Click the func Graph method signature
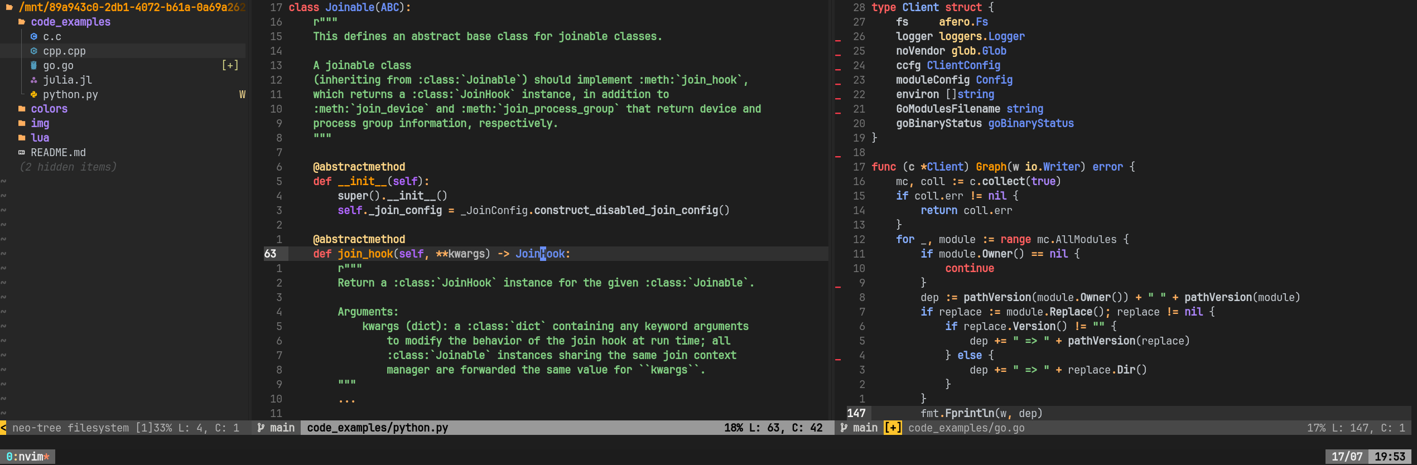The width and height of the screenshot is (1417, 465). 1003,167
